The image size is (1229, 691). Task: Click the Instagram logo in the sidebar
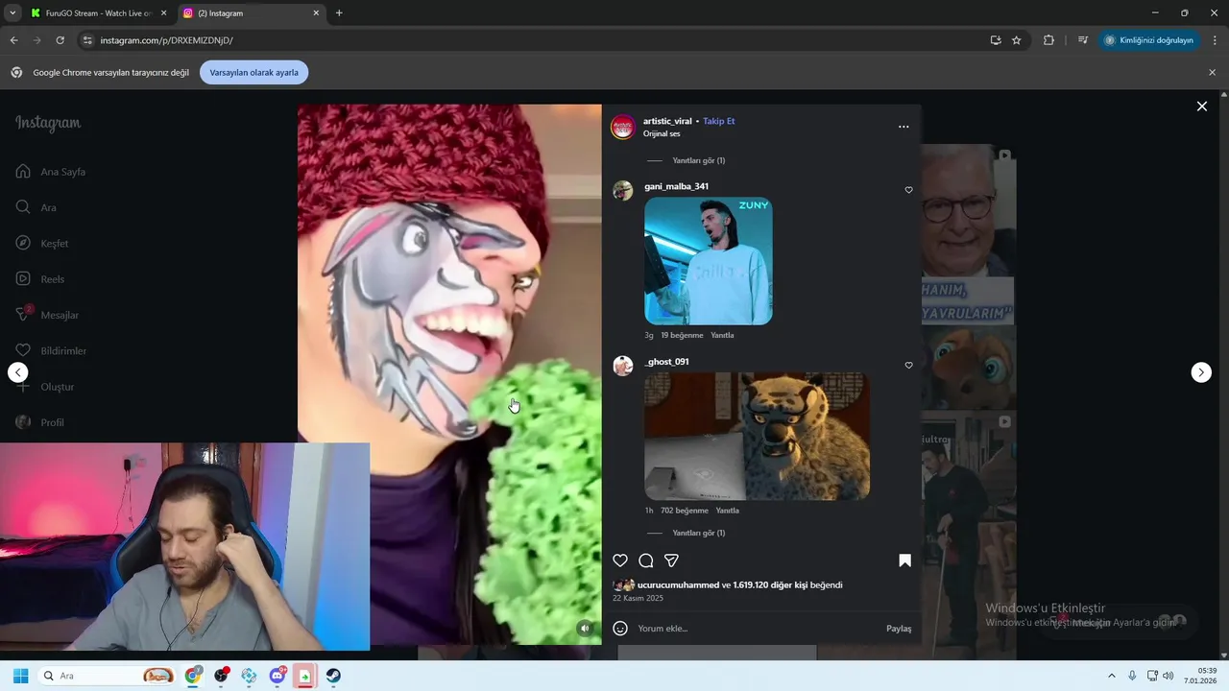coord(48,124)
